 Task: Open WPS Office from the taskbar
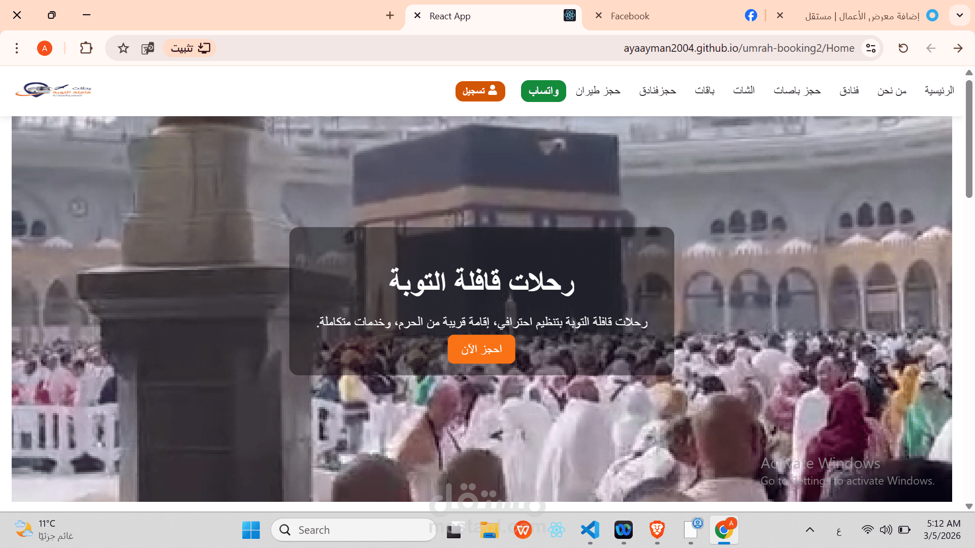click(x=523, y=529)
